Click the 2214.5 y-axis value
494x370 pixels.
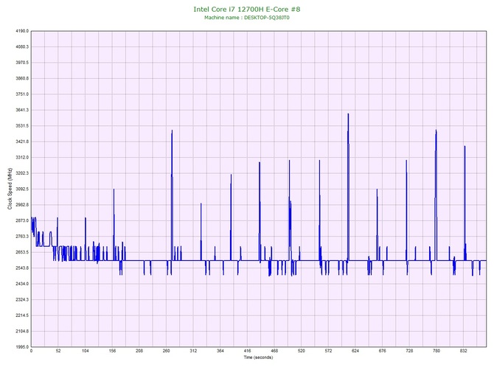coord(22,315)
